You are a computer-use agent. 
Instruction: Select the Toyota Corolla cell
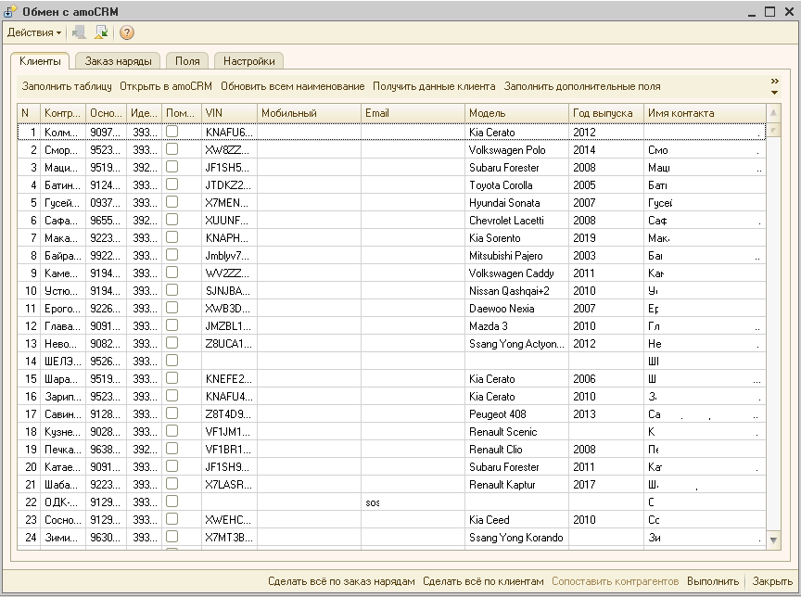click(516, 185)
